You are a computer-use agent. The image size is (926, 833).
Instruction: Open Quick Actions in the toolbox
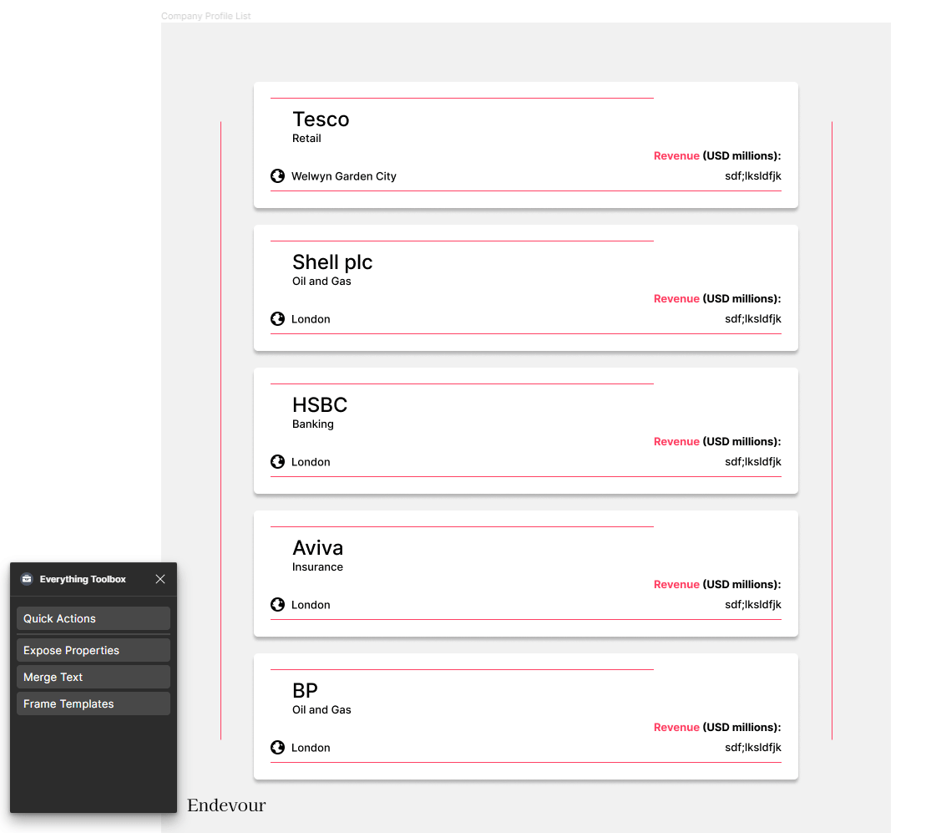click(94, 618)
